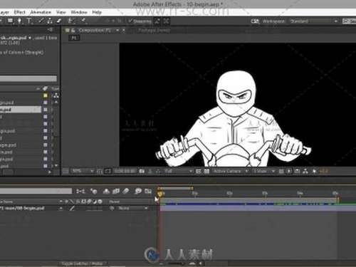Select the Type tool
The image size is (356, 267).
[x=29, y=21]
